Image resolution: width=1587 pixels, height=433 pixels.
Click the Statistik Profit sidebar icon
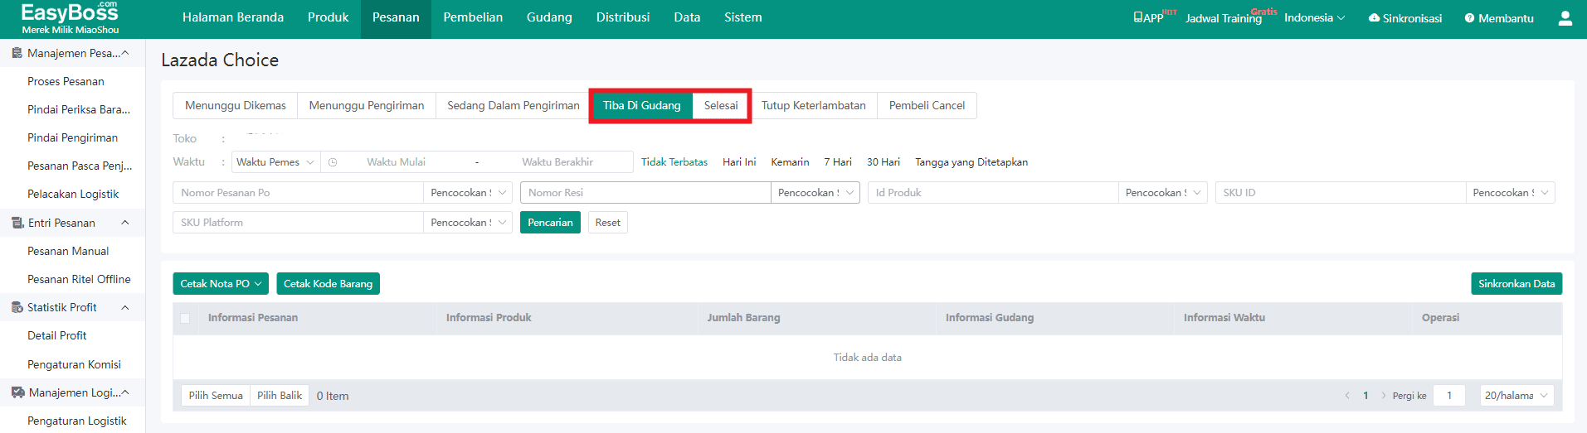17,307
